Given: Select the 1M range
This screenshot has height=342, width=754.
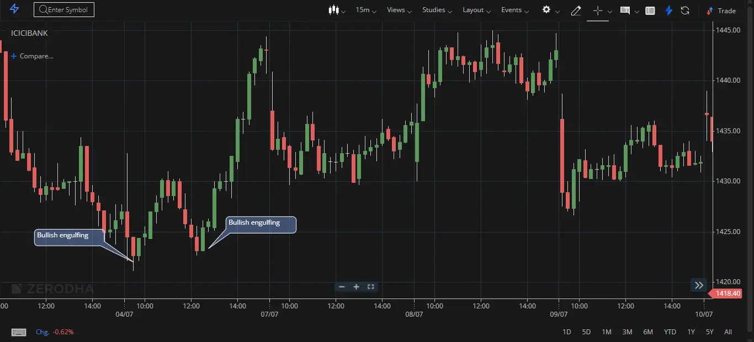Looking at the screenshot, I should [607, 332].
